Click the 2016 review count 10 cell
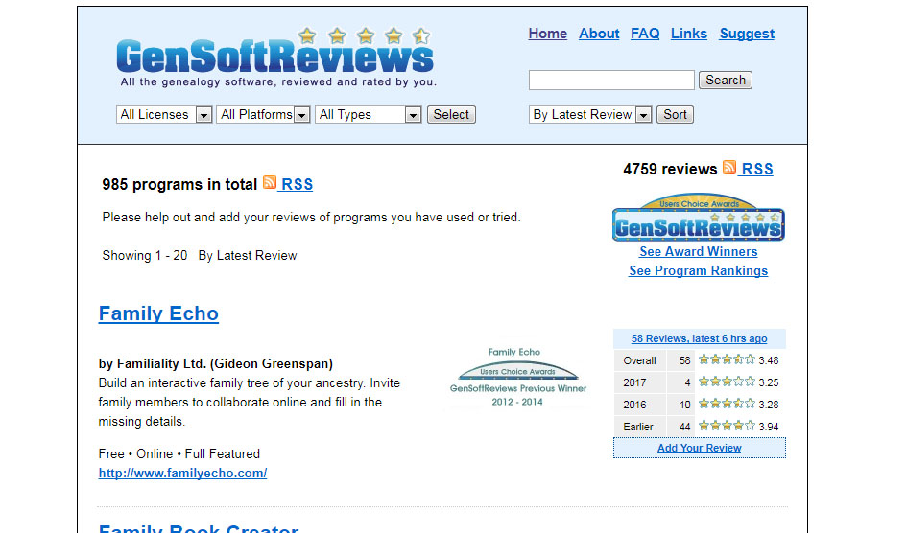The width and height of the screenshot is (907, 533). pyautogui.click(x=680, y=405)
